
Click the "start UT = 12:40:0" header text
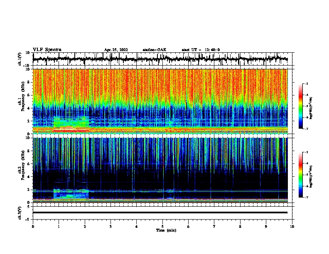point(201,50)
